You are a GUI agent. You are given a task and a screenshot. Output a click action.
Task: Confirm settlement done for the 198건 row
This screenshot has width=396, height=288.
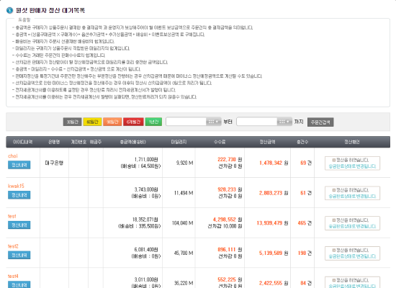(352, 253)
